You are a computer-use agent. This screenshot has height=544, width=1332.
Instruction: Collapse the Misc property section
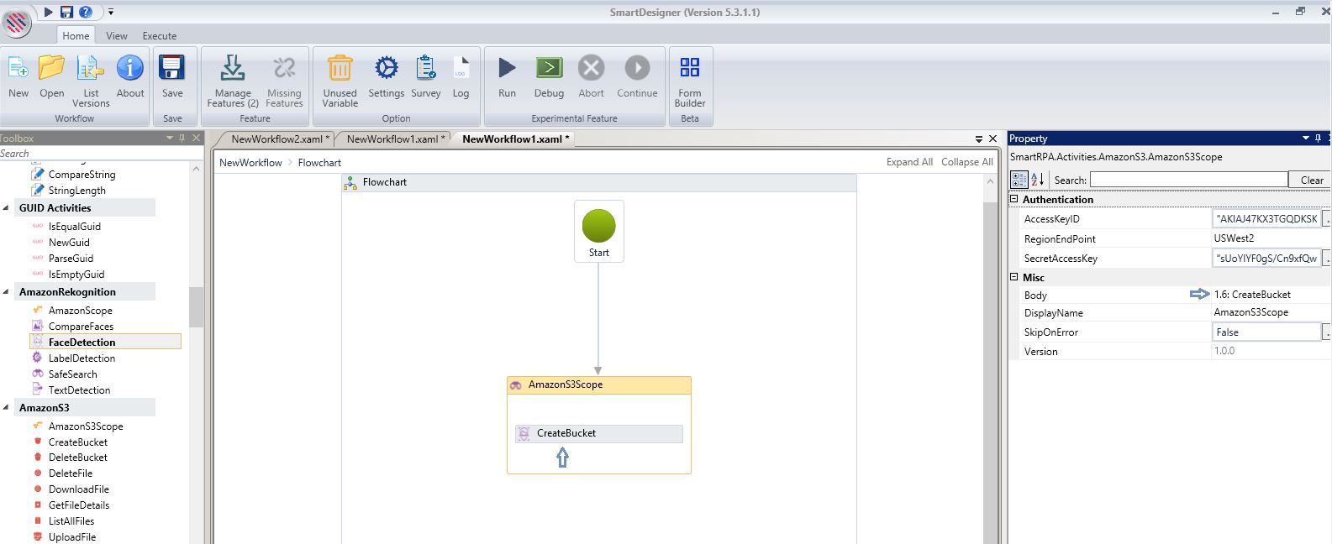(1014, 278)
